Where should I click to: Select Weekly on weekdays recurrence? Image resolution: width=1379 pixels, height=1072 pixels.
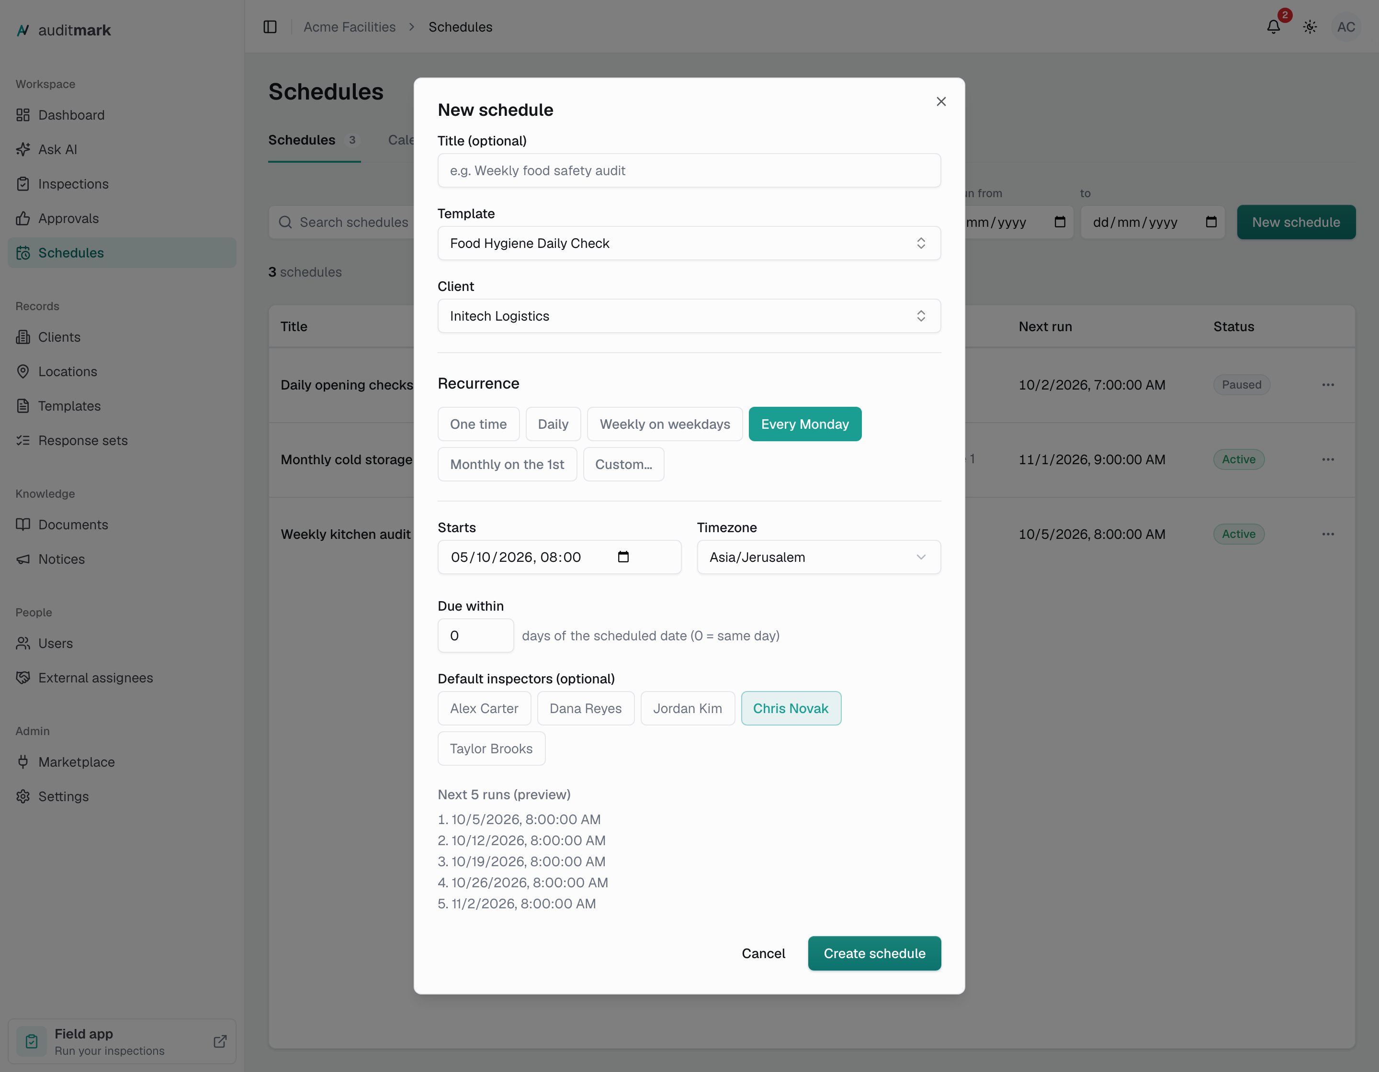pyautogui.click(x=664, y=424)
